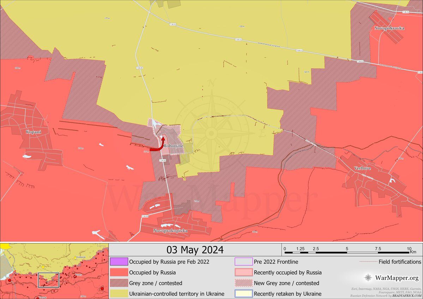Click the yellow Ukrainian-controlled territory swatch
Viewport: 423px width, 299px height.
pyautogui.click(x=119, y=293)
